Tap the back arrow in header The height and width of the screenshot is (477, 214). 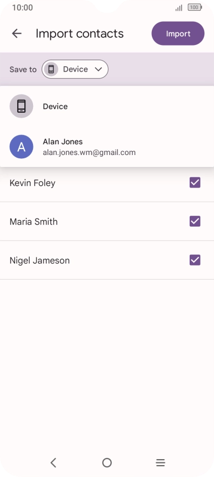click(17, 34)
